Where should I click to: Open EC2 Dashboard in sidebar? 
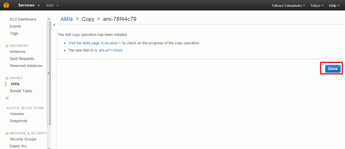pyautogui.click(x=23, y=19)
